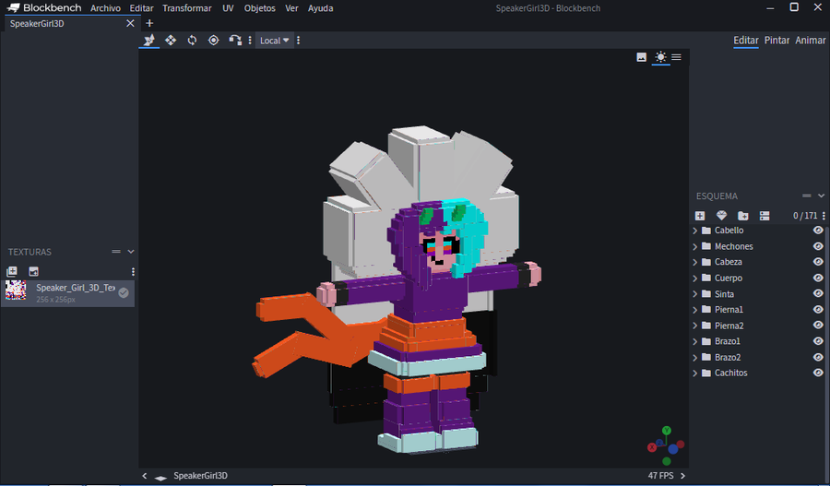Open the Objetos menu
Screen dimensions: 830x486
(260, 8)
